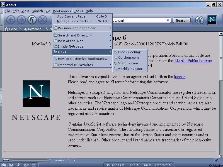This screenshot has height=167, width=223.
Task: Open the Stamps.com bookmark
Action: click(x=130, y=63)
